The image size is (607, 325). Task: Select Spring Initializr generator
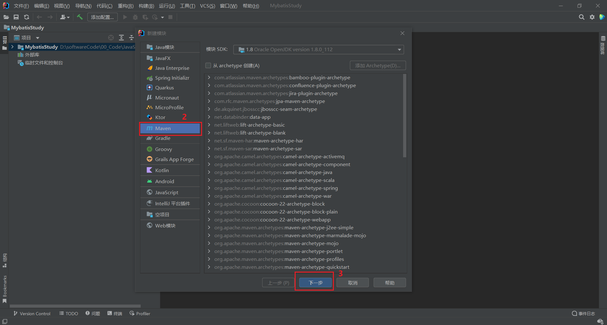(170, 78)
